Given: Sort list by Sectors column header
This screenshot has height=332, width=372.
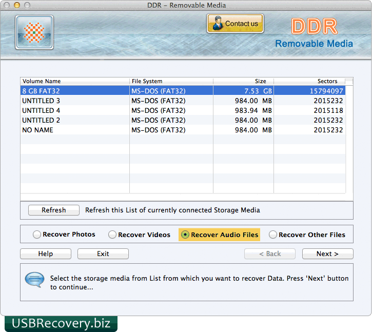Looking at the screenshot, I should click(309, 81).
